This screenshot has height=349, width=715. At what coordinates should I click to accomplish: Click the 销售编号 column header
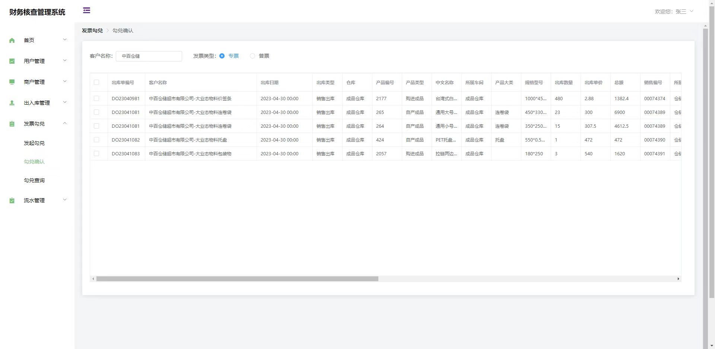pos(653,82)
